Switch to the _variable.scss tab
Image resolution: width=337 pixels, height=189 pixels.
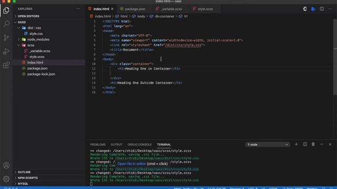coord(172,9)
